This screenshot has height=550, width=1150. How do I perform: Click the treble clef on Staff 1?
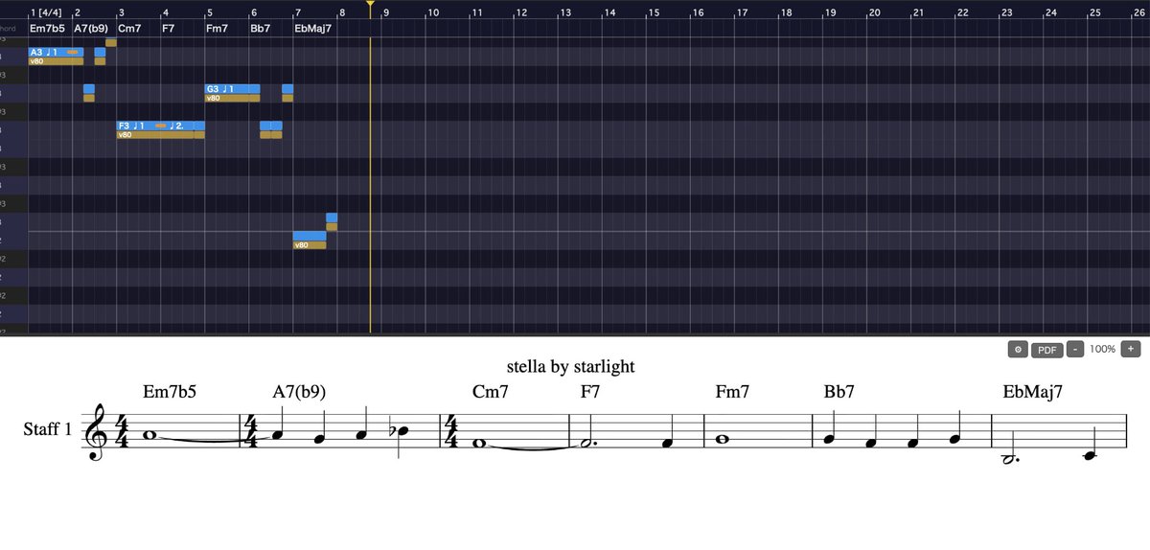[97, 432]
